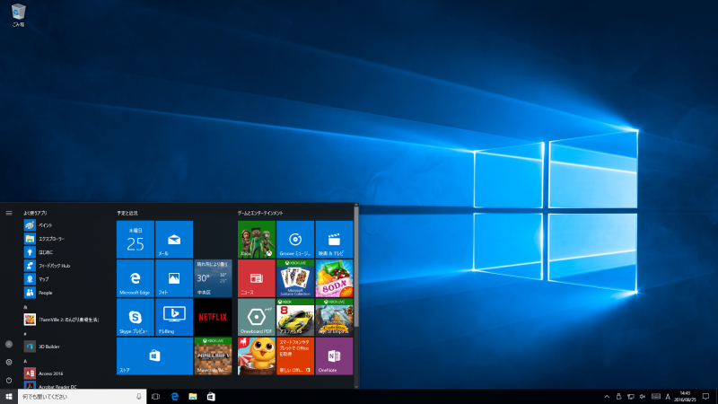This screenshot has width=718, height=404.
Task: Focus the Cortana search box
Action: (82, 397)
